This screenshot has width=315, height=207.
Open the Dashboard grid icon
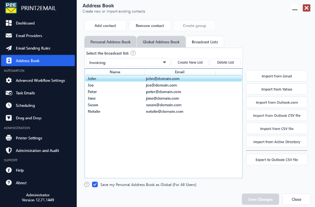pyautogui.click(x=9, y=23)
